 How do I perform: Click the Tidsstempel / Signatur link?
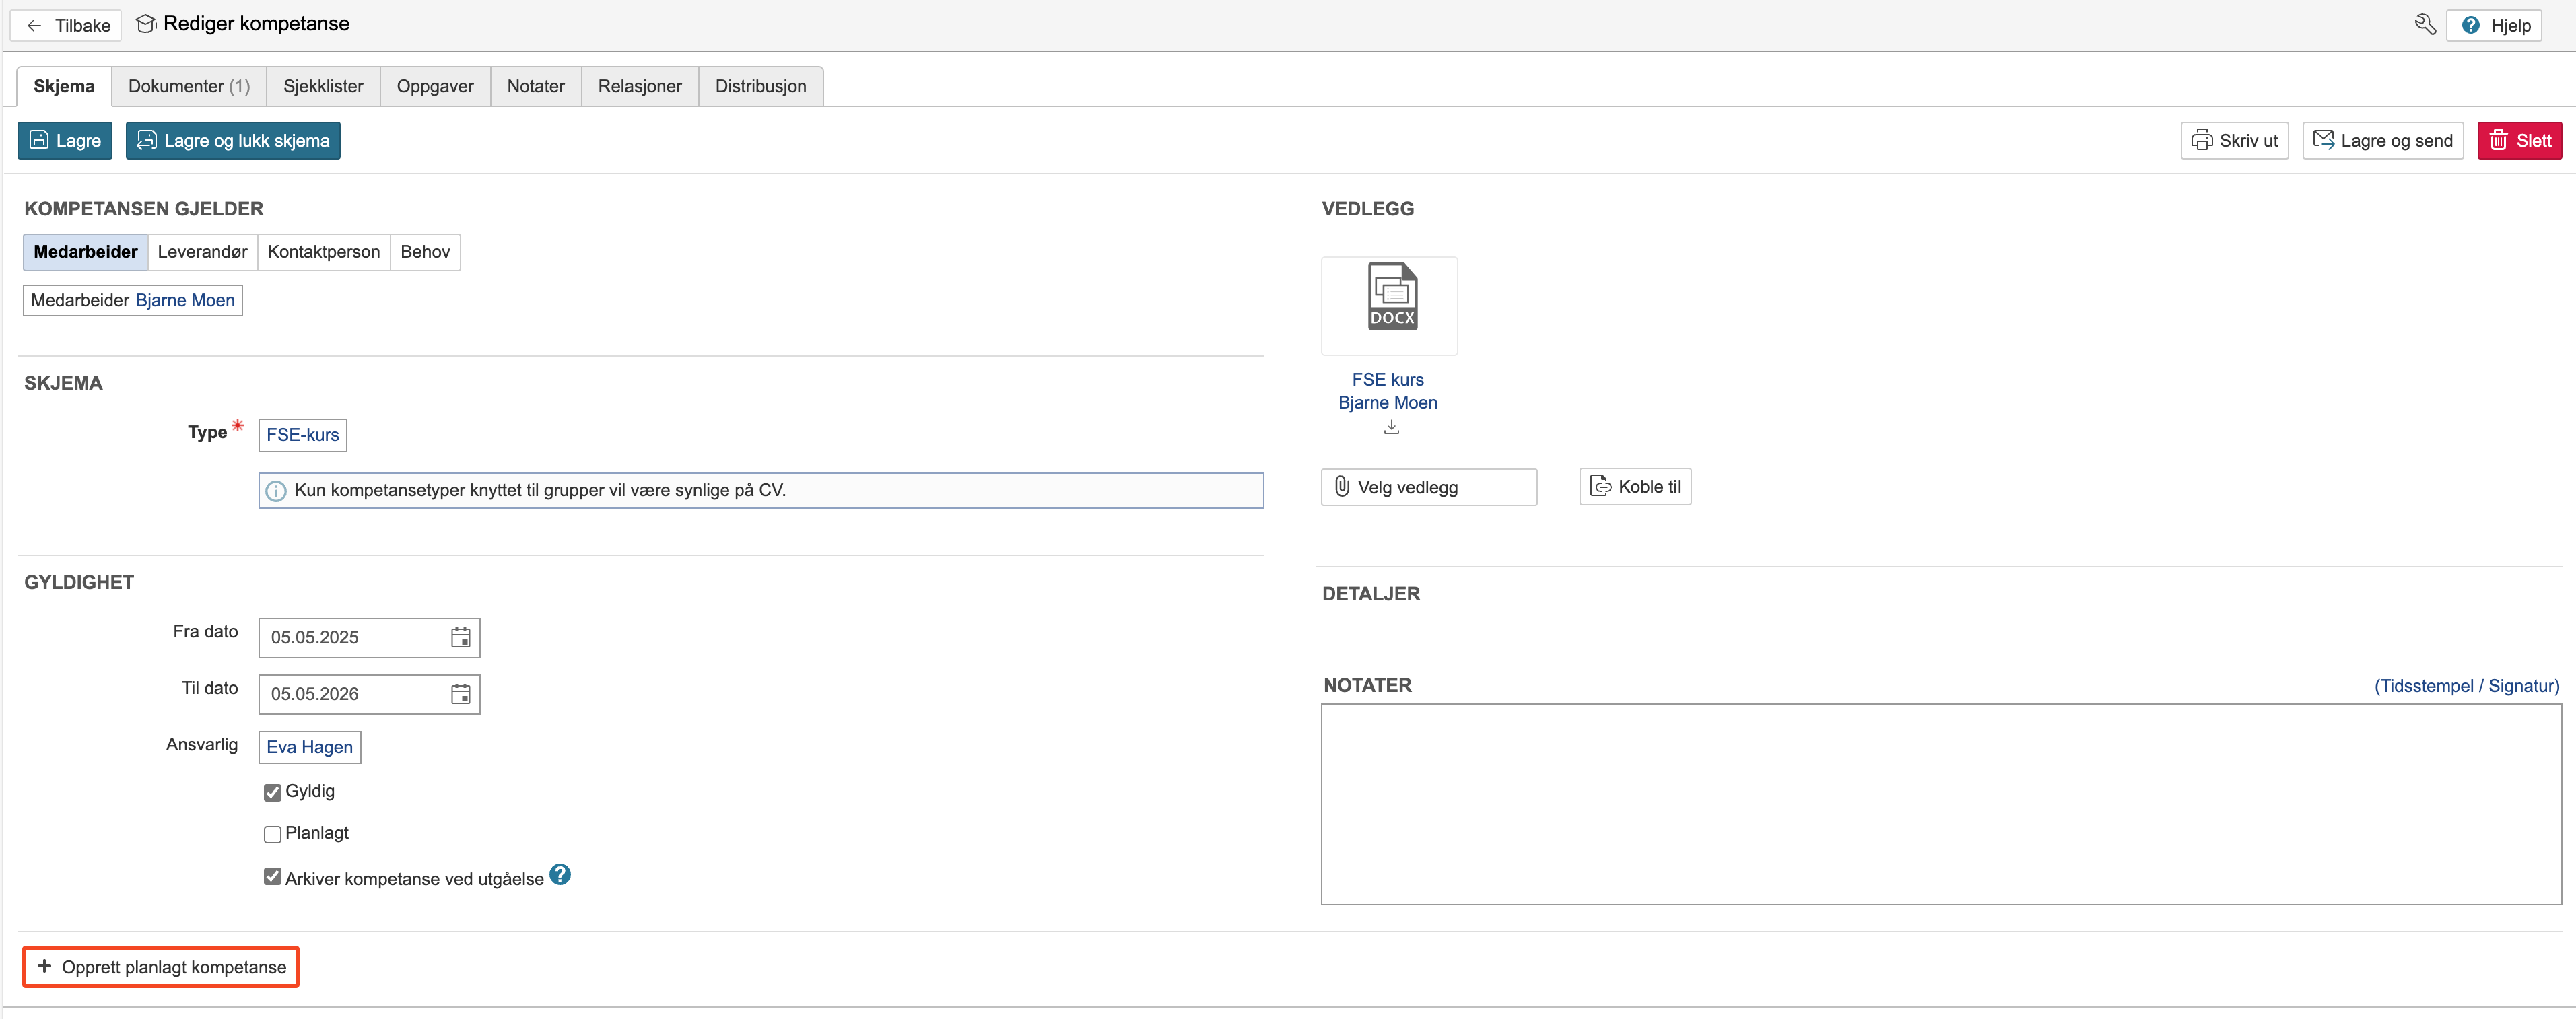tap(2466, 686)
